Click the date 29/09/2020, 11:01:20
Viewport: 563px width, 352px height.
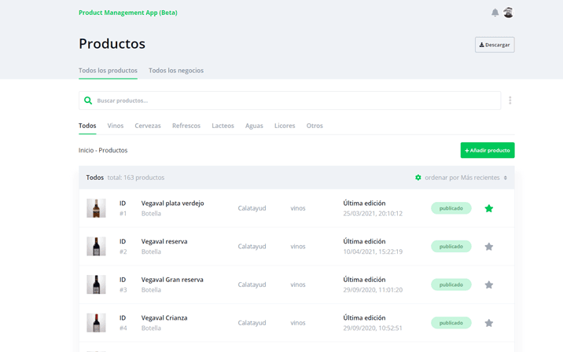pyautogui.click(x=373, y=290)
